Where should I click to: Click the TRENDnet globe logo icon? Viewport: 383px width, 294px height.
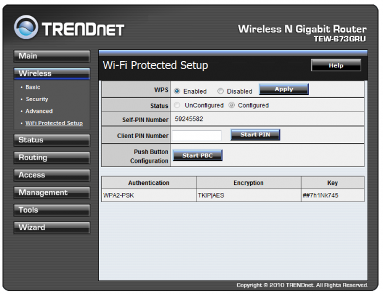coord(26,27)
